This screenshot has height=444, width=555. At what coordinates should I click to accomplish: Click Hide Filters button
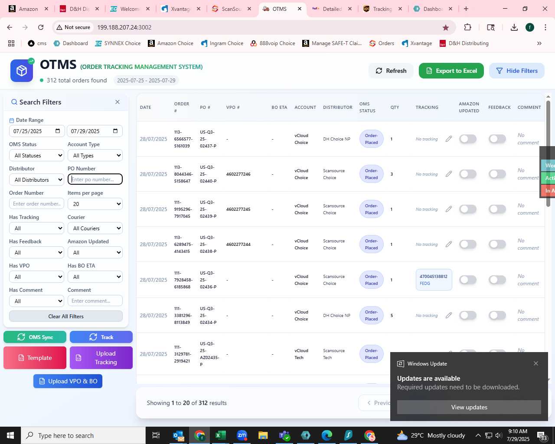coord(517,71)
